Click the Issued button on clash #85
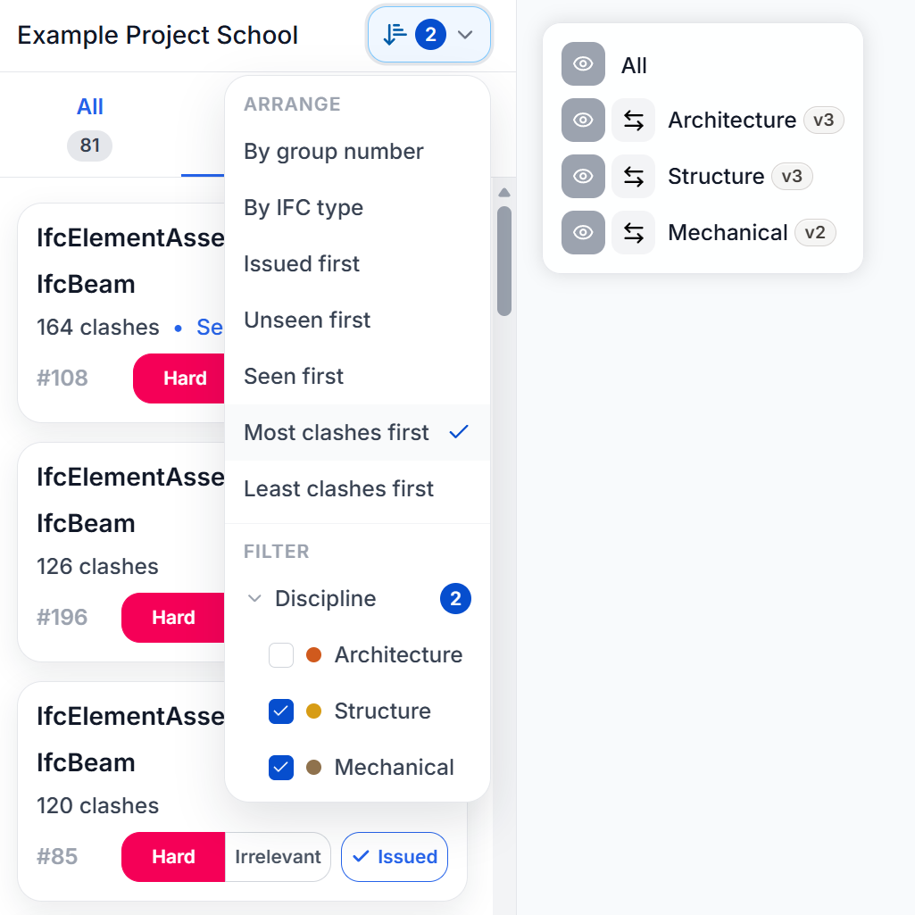915x915 pixels. 395,857
